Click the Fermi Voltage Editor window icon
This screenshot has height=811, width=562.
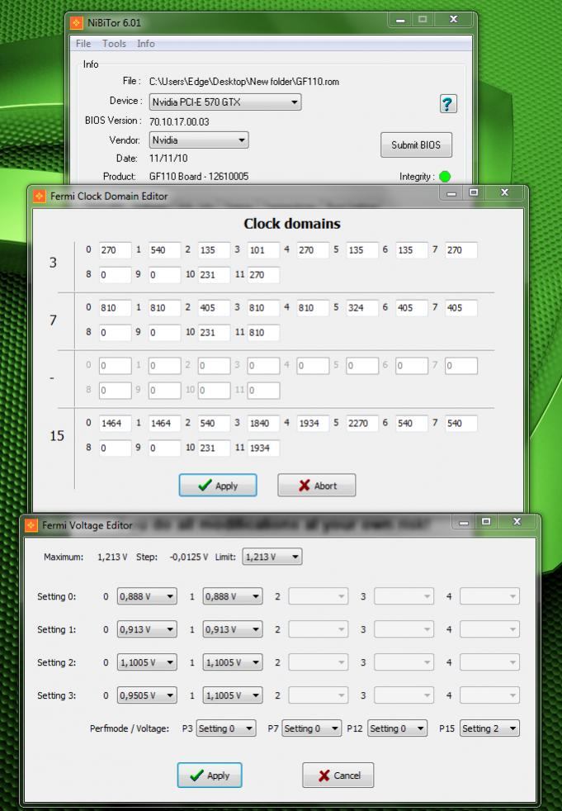point(31,525)
